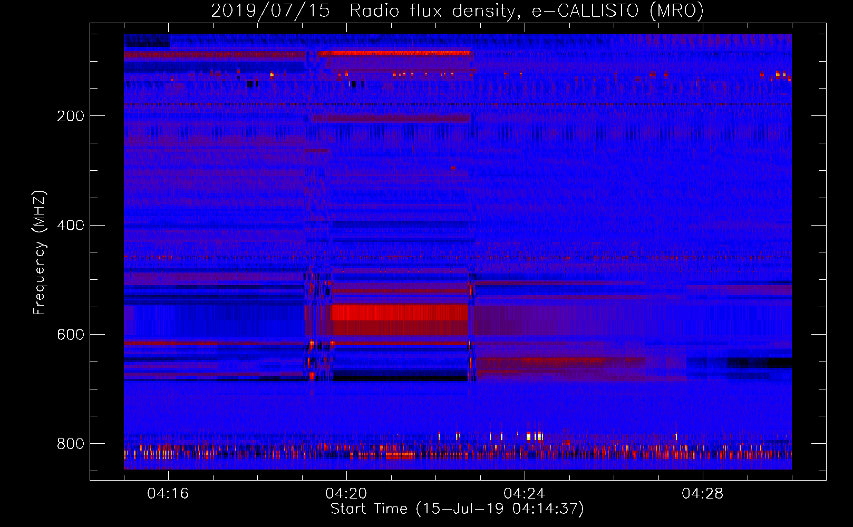Viewport: 853px width, 527px height.
Task: Click the 04:24 time tick label
Action: pyautogui.click(x=525, y=493)
